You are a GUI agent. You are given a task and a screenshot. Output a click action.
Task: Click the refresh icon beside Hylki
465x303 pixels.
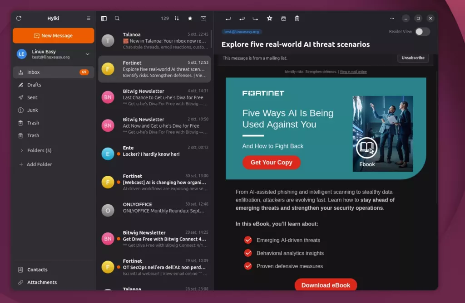click(19, 19)
